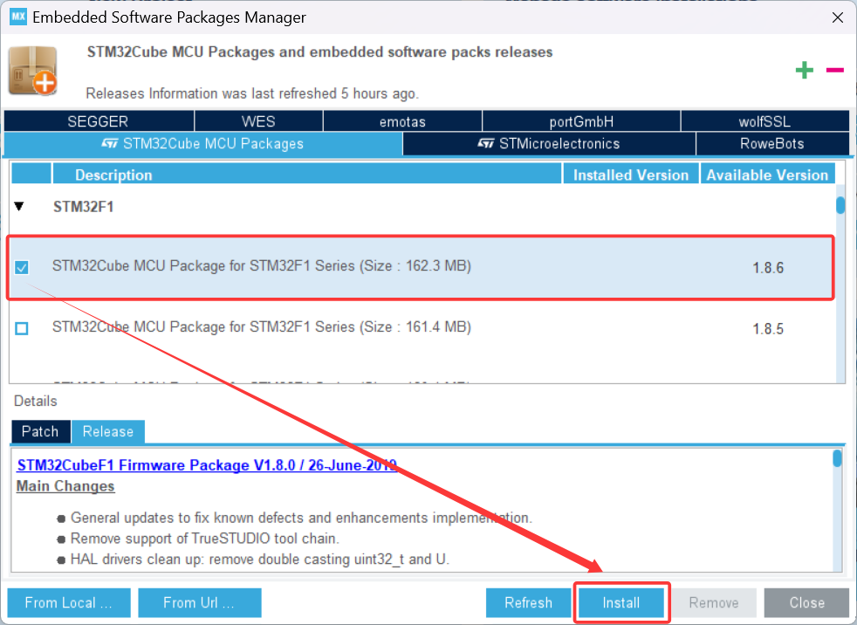Click the package box icon with orange plus

(x=32, y=71)
